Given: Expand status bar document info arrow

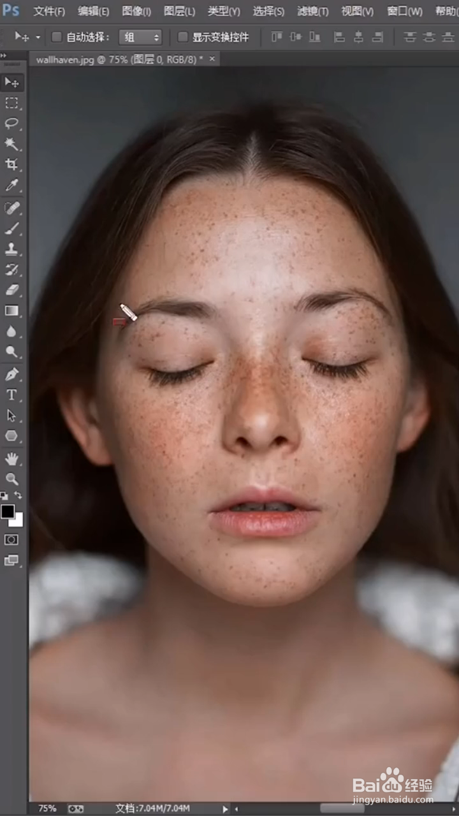Looking at the screenshot, I should pyautogui.click(x=224, y=808).
